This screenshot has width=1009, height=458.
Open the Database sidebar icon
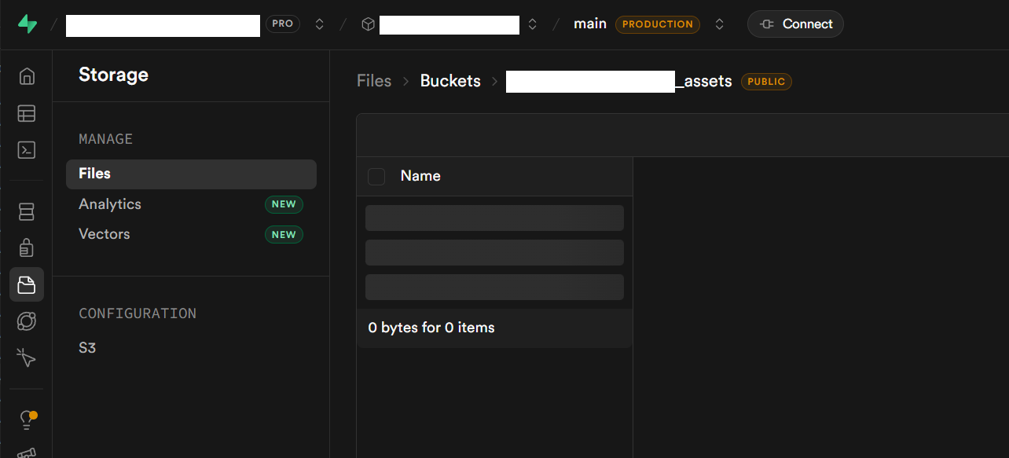coord(27,211)
